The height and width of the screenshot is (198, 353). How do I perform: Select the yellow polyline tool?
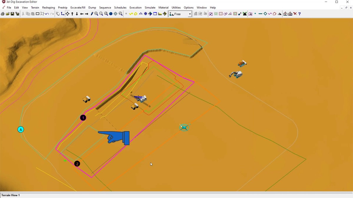(131, 14)
